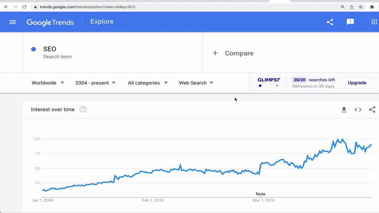Screen dimensions: 379x213
Task: Open the small Glimpse dropdown arrow
Action: tap(275, 86)
